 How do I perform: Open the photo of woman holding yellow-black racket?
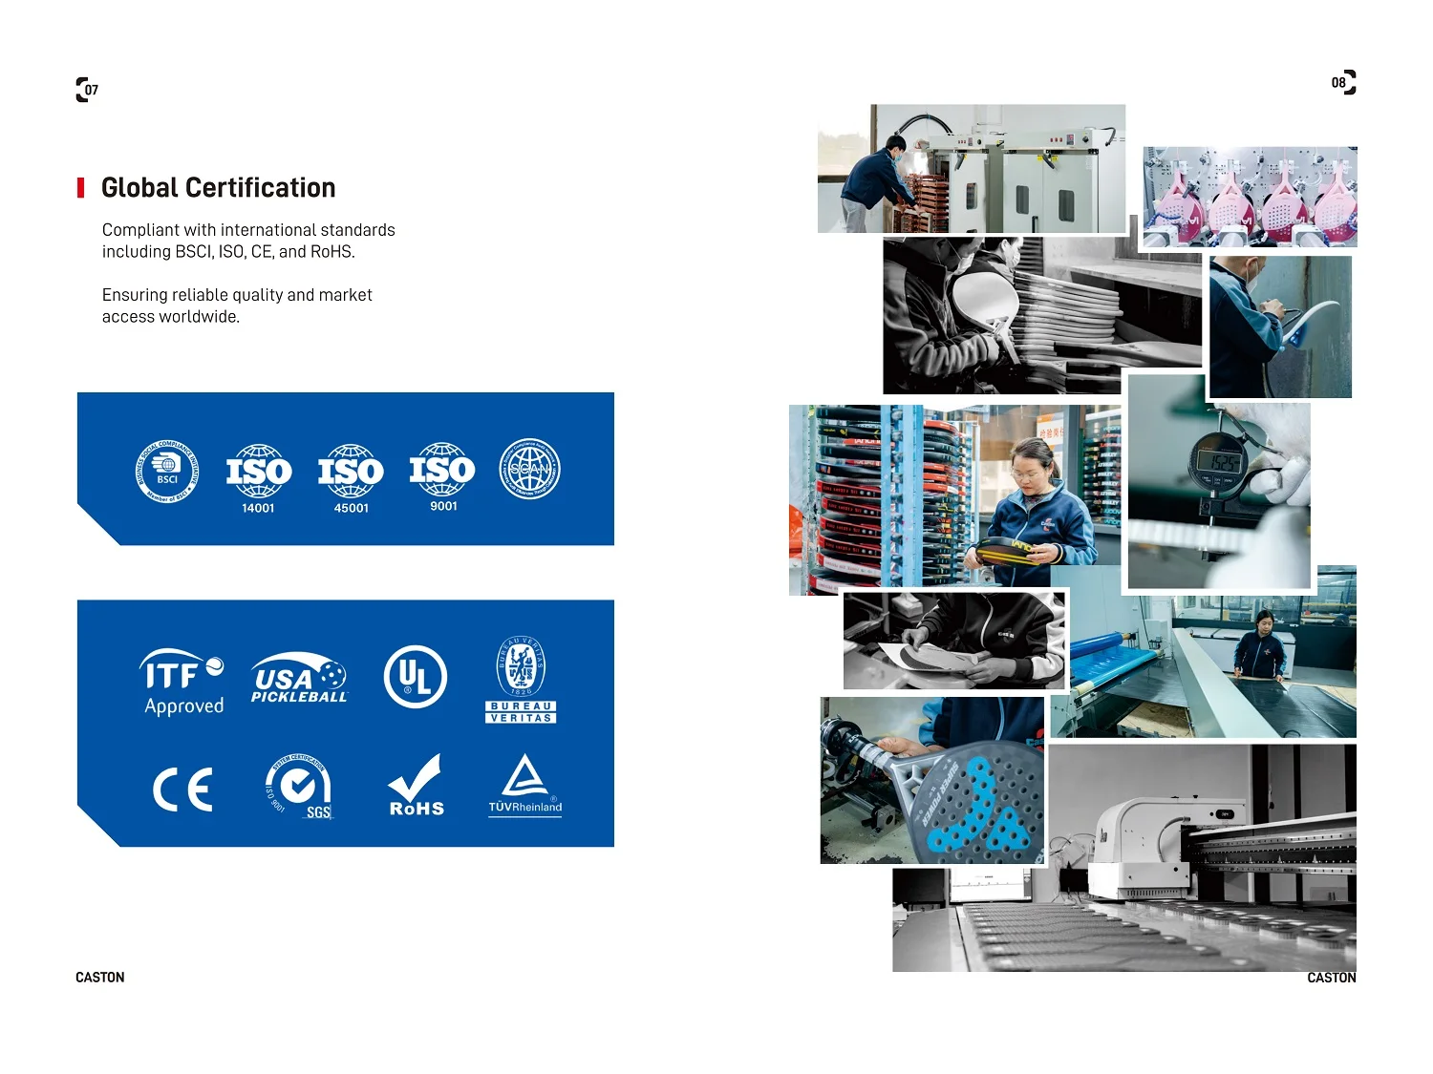[955, 499]
